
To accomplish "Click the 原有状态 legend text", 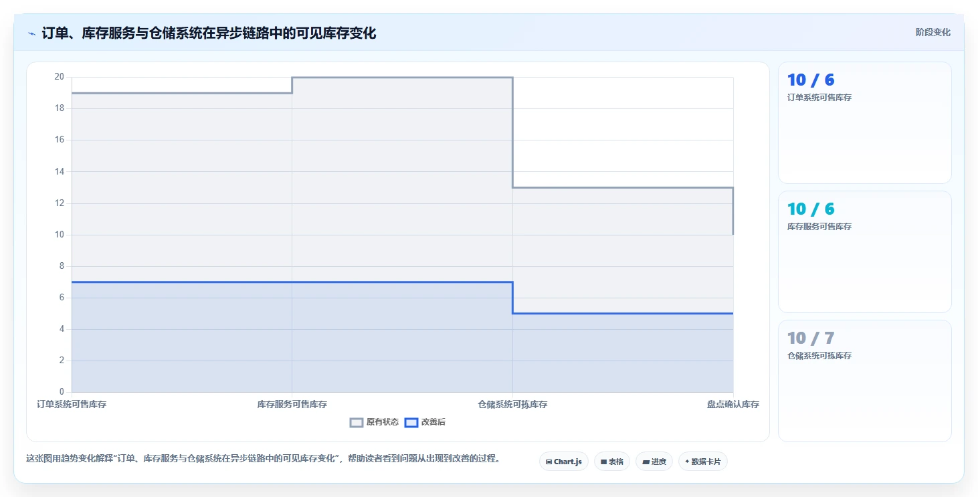I will click(383, 423).
